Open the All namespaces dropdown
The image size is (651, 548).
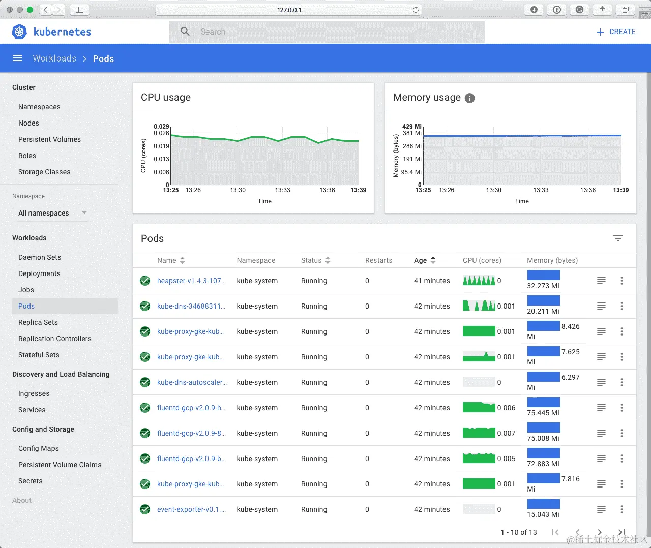pos(52,213)
